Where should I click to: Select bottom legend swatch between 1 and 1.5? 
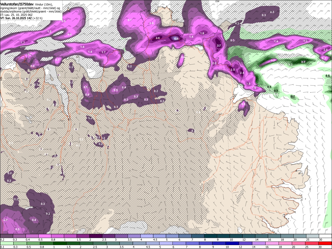tap(60, 243)
